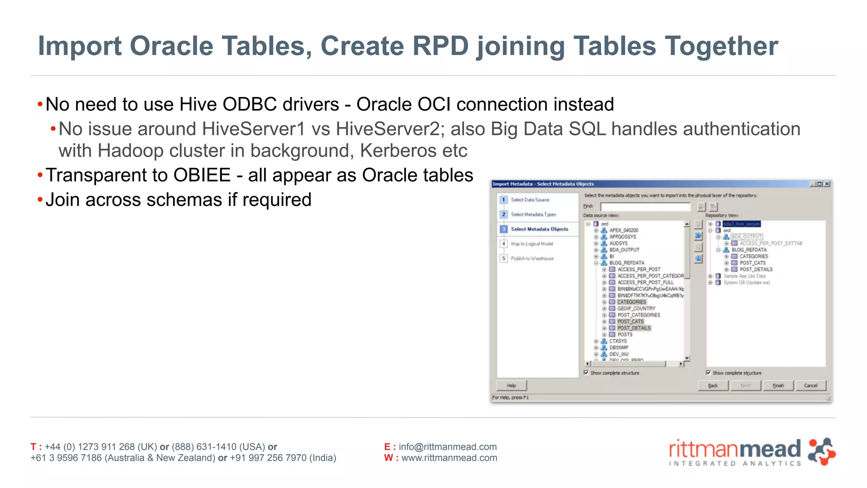Click the Cancel button
This screenshot has height=488, width=867.
coord(810,385)
